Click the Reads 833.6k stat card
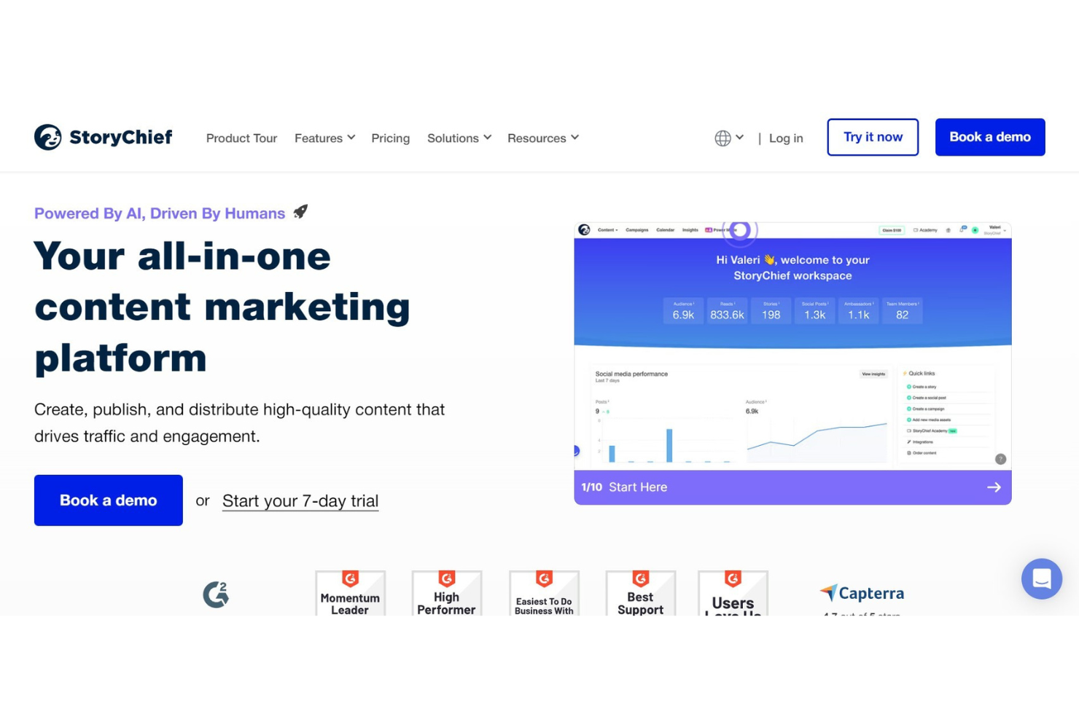This screenshot has height=719, width=1079. pyautogui.click(x=727, y=310)
